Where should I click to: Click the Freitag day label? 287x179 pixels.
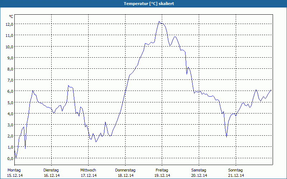tap(162, 170)
